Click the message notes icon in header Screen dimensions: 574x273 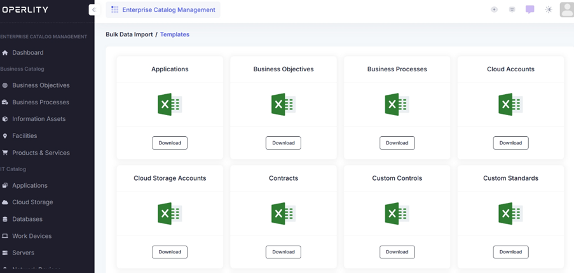coord(512,10)
